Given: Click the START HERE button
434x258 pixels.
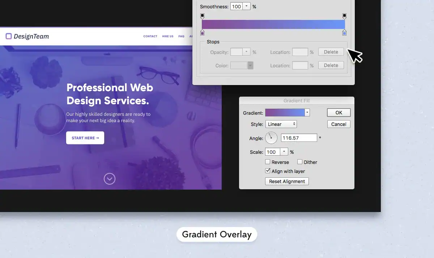Looking at the screenshot, I should point(85,138).
